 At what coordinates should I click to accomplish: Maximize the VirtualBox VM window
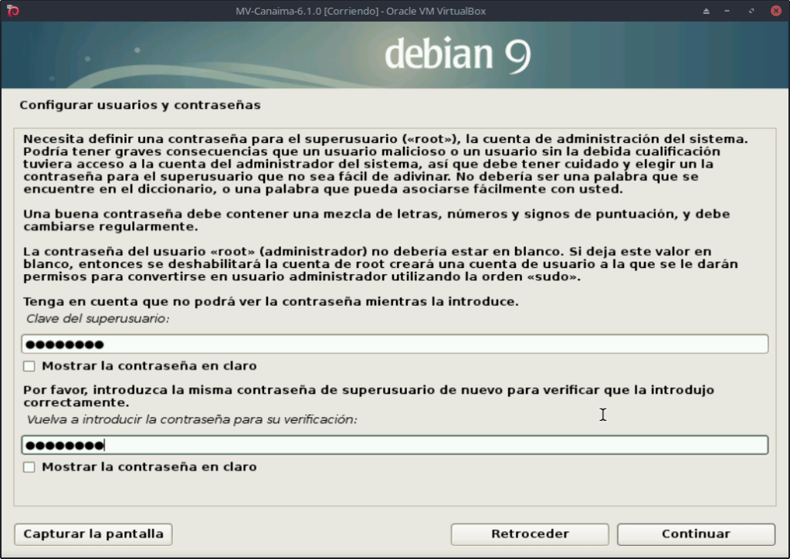click(752, 11)
